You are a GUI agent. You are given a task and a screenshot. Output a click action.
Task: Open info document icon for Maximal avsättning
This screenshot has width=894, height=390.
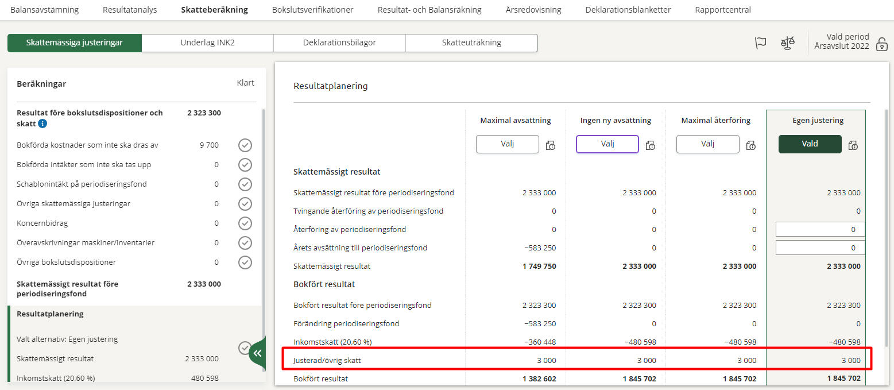pos(550,145)
